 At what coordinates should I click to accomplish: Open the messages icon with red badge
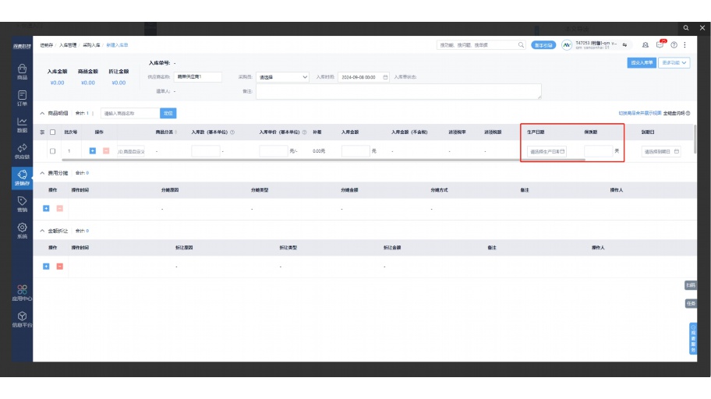coord(660,44)
